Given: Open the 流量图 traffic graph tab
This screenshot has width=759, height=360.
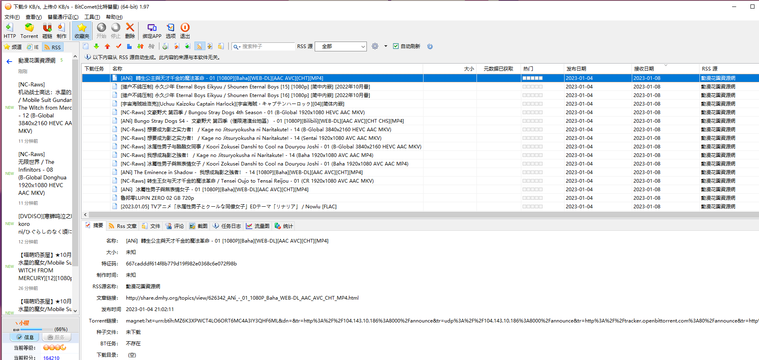Looking at the screenshot, I should [x=258, y=226].
